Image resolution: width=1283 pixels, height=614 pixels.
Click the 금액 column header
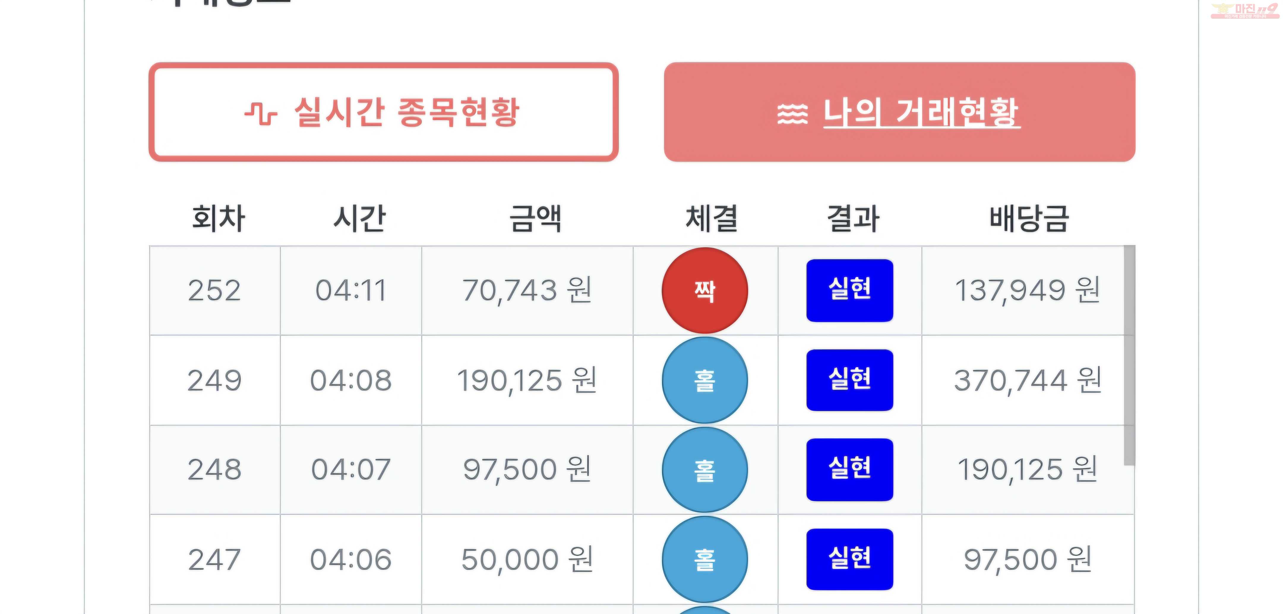click(535, 218)
